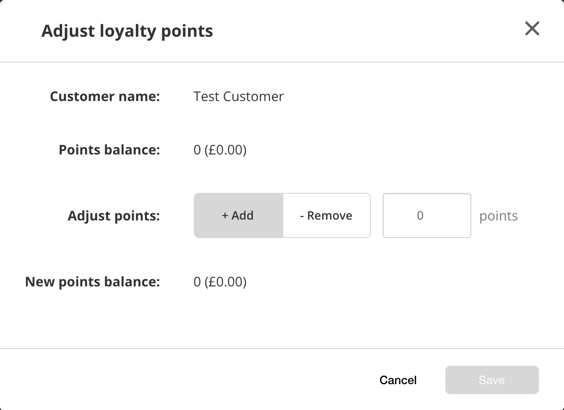Focus the points amount input field
The height and width of the screenshot is (410, 564).
tap(427, 215)
